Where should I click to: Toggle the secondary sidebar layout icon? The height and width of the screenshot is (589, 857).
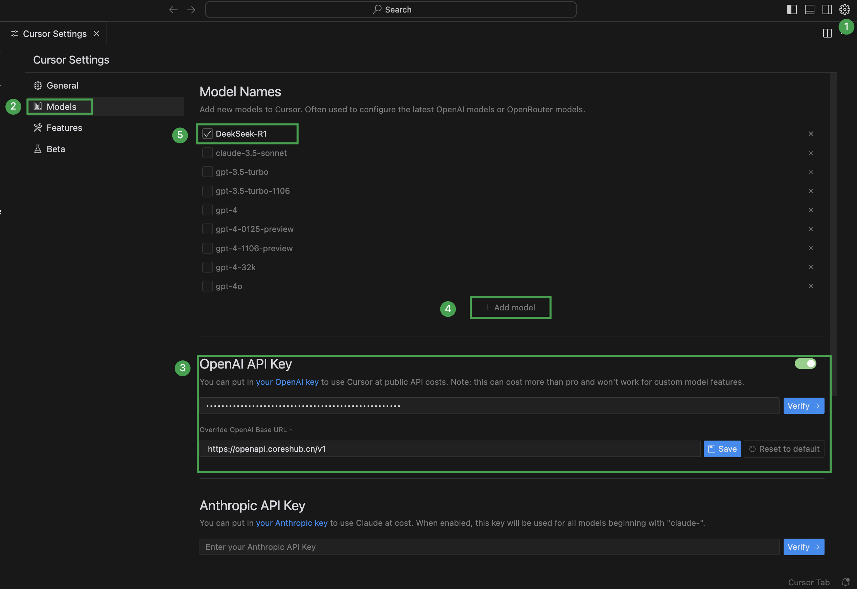click(x=827, y=9)
